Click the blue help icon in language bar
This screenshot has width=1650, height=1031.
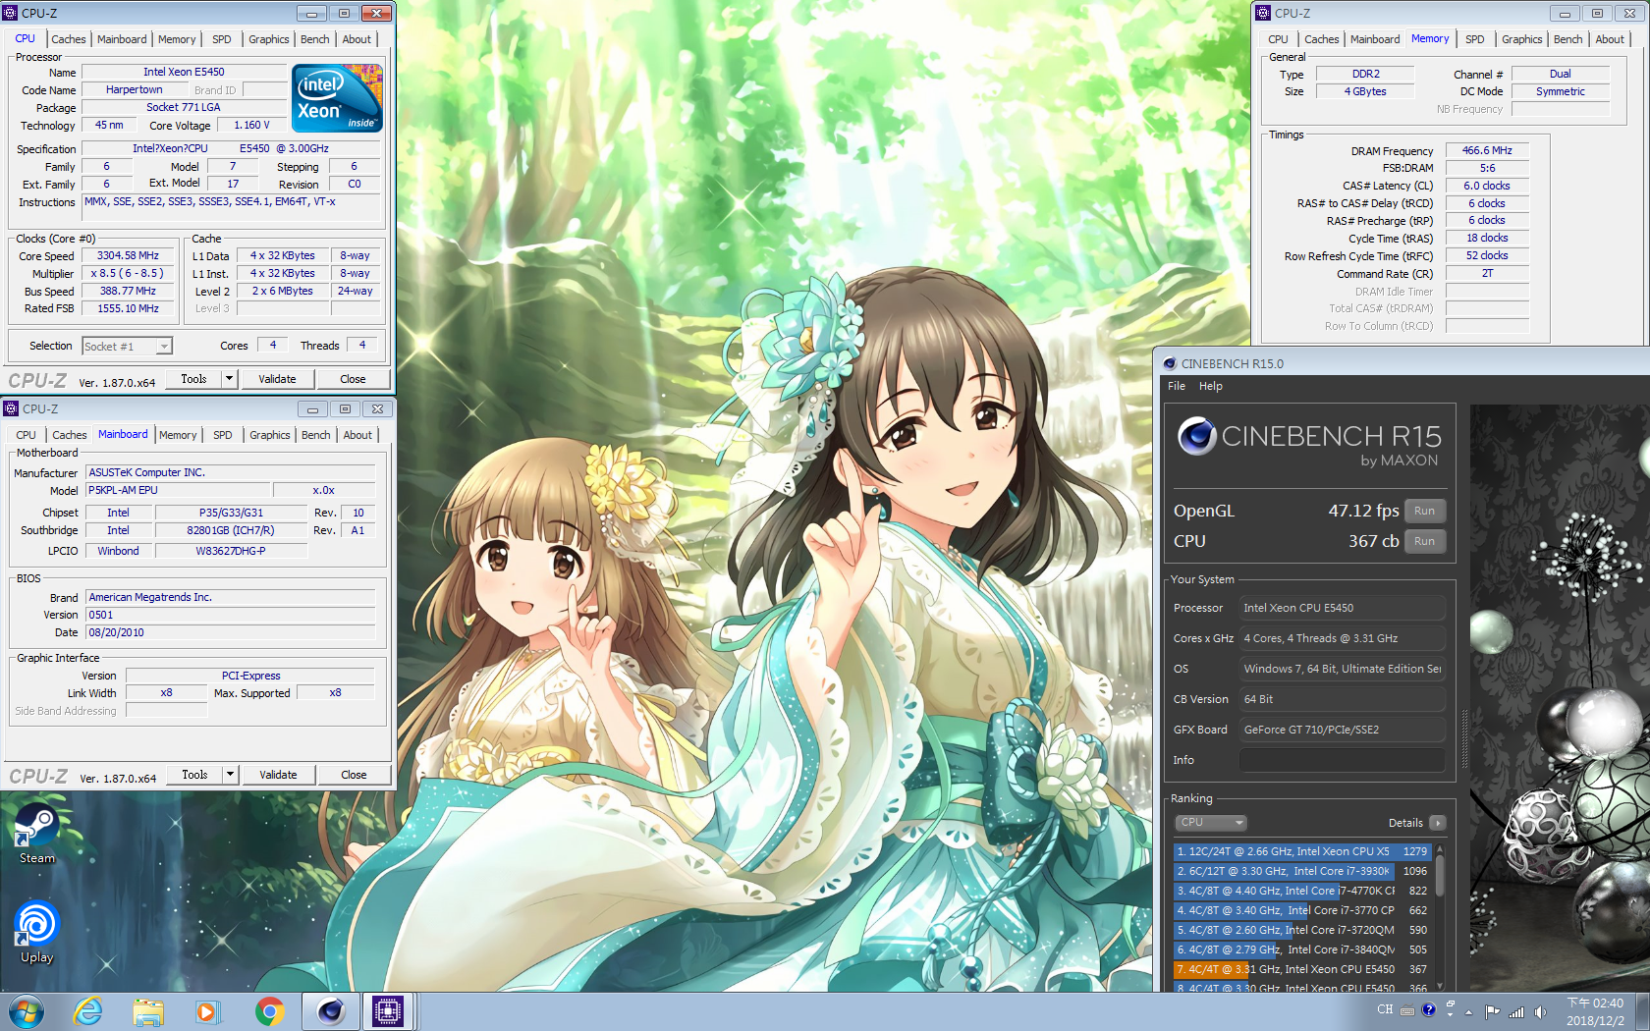pos(1429,1009)
